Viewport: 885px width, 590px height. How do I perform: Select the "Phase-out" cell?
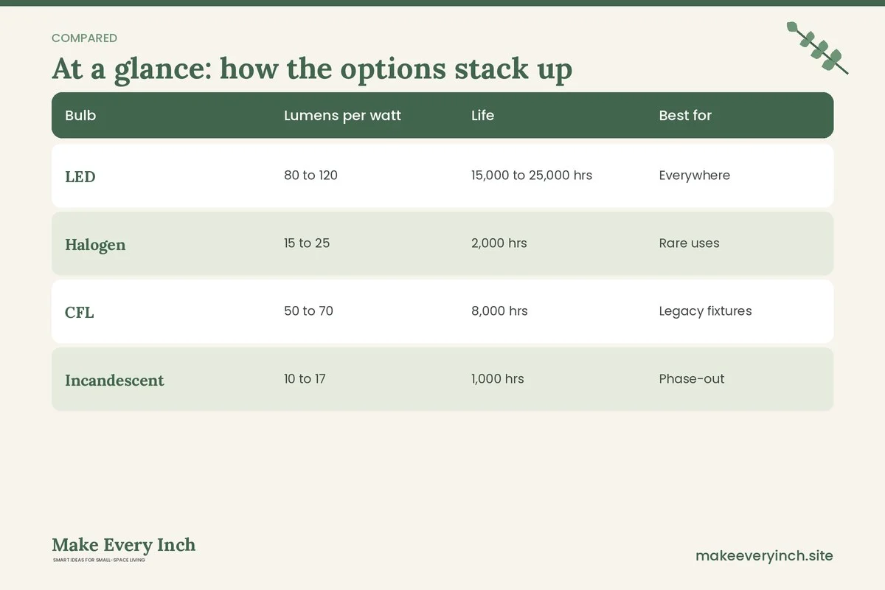coord(692,379)
